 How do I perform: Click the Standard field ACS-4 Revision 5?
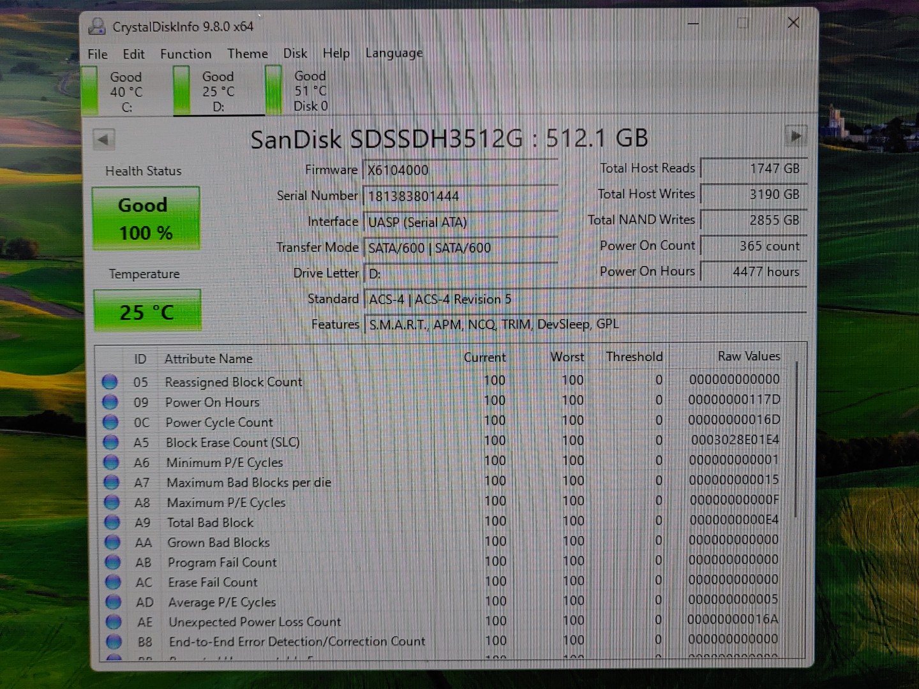point(585,299)
